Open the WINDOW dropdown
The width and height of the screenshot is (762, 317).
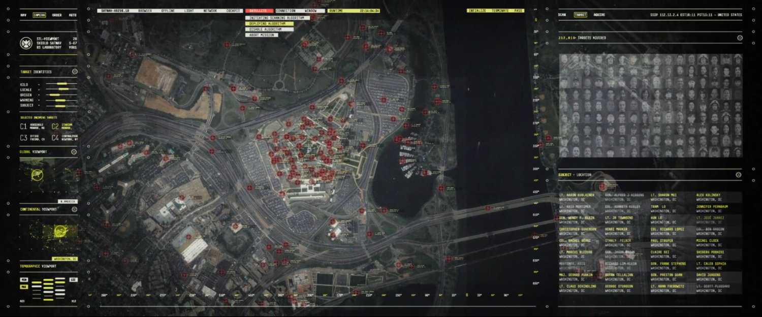click(x=311, y=10)
